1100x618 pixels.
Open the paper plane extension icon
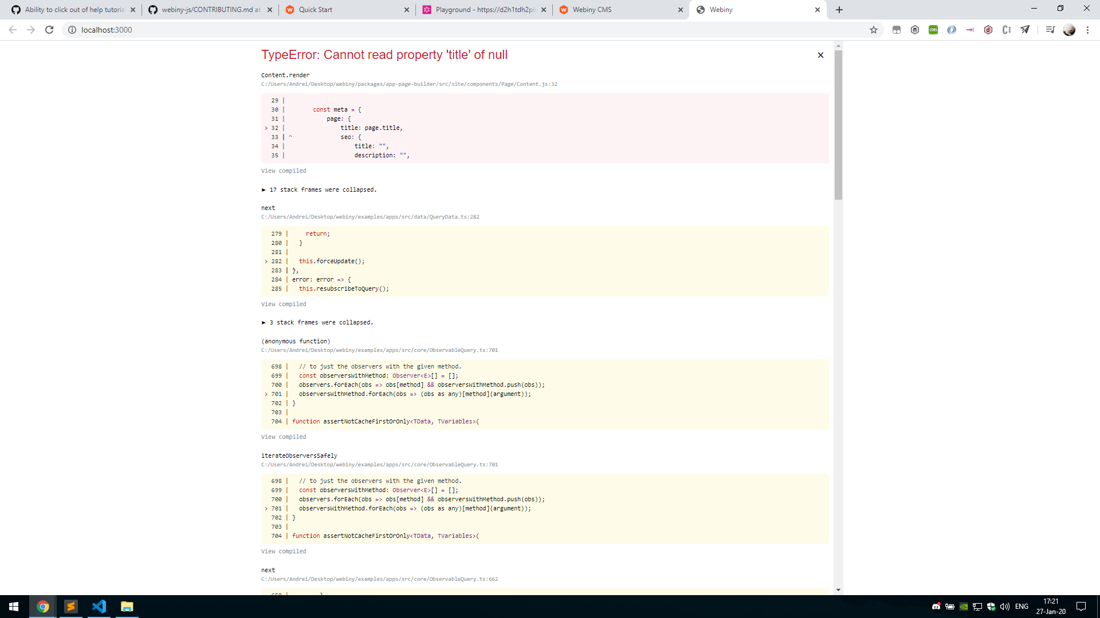pyautogui.click(x=1025, y=30)
